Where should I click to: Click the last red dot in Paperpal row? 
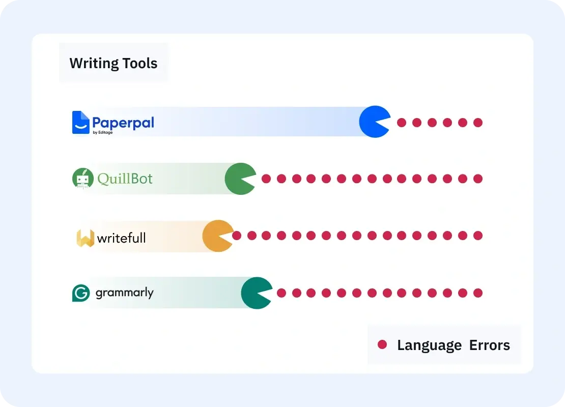pos(477,123)
